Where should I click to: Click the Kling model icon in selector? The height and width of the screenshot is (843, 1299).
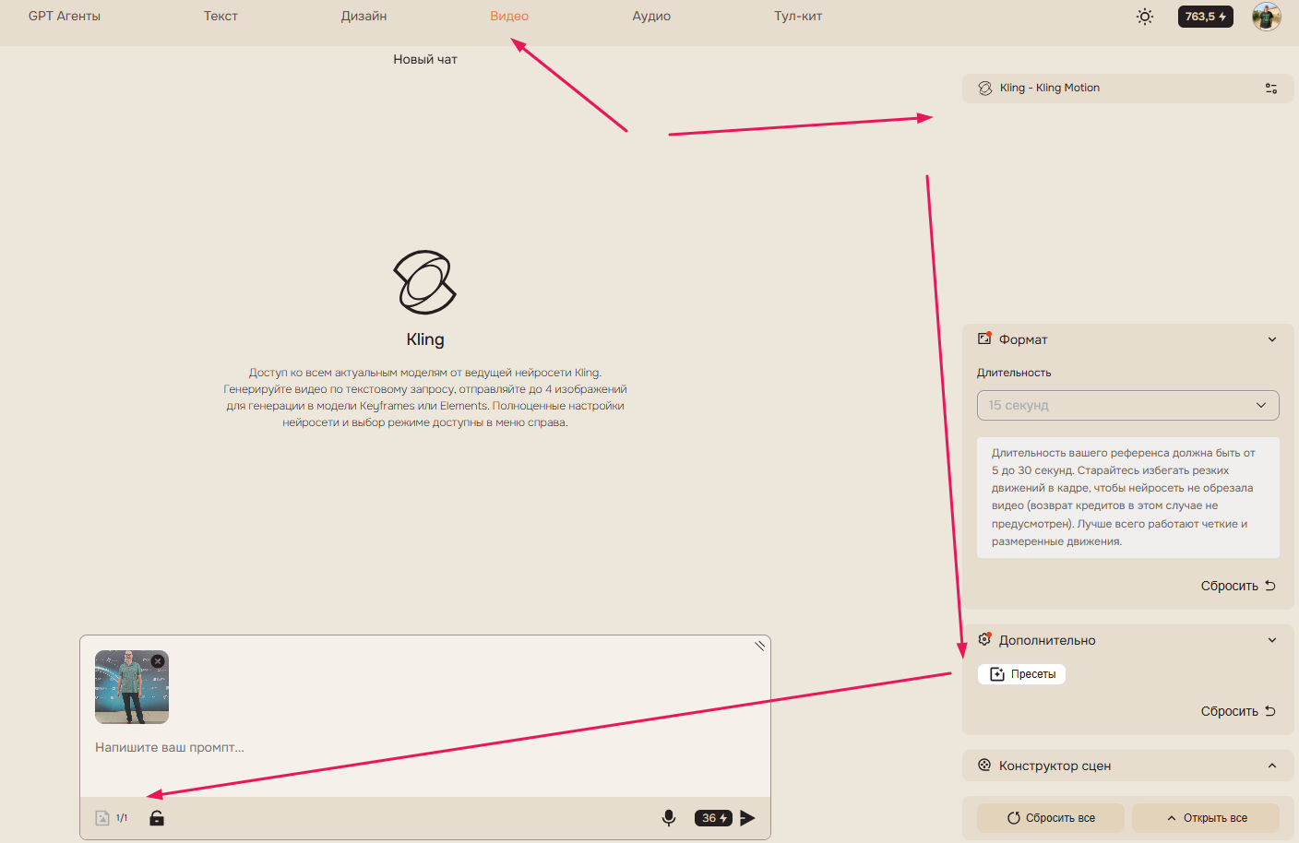point(985,89)
